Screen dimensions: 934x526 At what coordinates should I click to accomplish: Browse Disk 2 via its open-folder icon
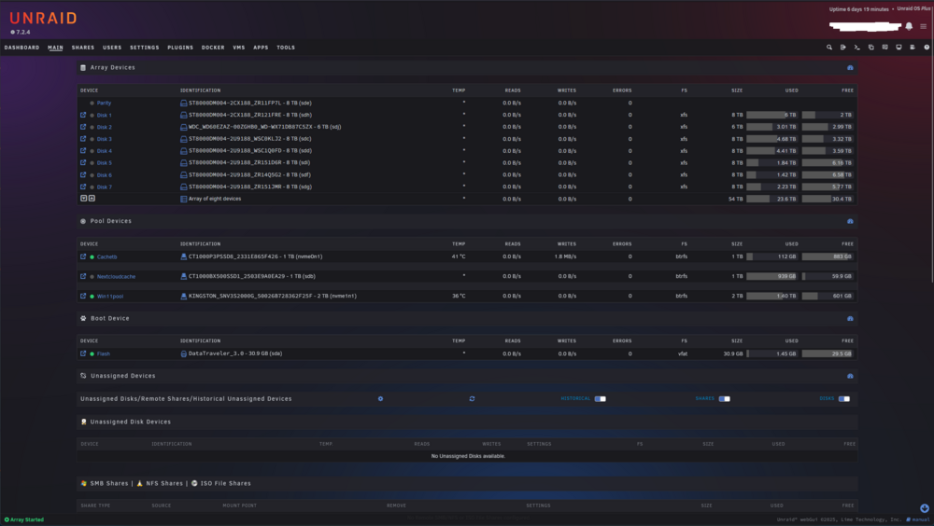pyautogui.click(x=83, y=127)
